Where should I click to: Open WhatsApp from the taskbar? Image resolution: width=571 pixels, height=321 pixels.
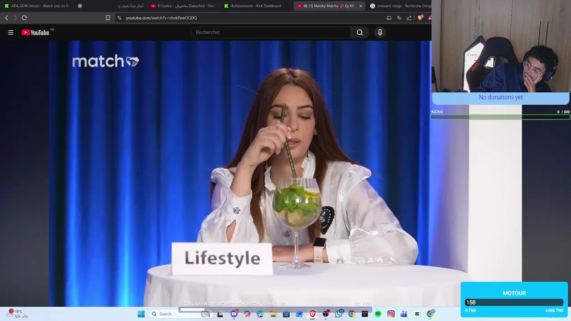click(339, 314)
